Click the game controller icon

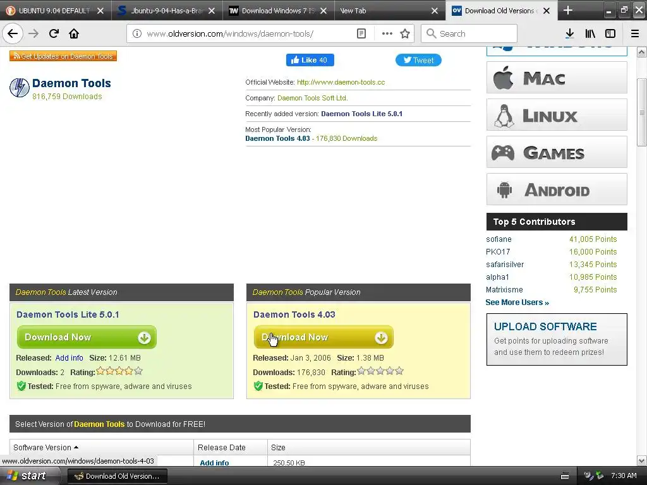[x=503, y=153]
